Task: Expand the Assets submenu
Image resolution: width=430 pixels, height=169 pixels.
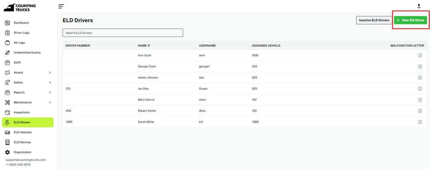Action: tap(50, 73)
